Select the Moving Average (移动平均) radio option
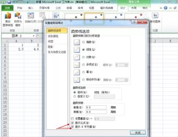 pos(83,80)
